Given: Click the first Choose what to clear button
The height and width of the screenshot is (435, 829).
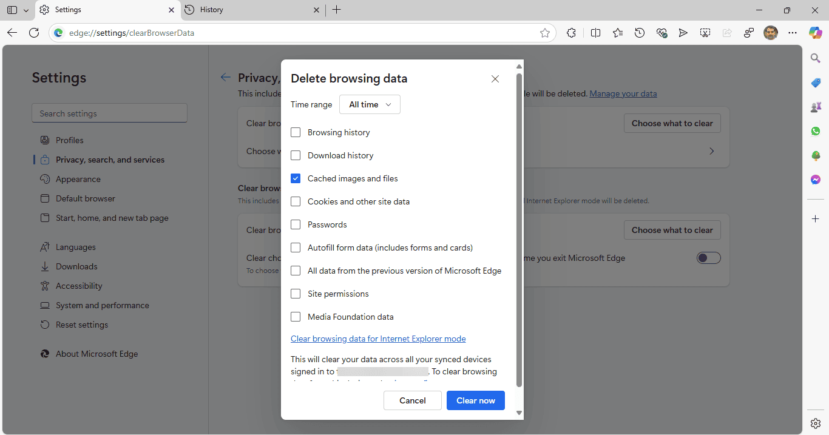Looking at the screenshot, I should pos(672,123).
